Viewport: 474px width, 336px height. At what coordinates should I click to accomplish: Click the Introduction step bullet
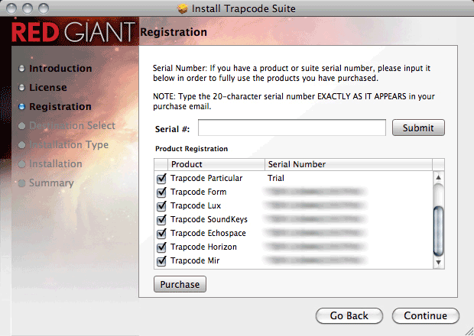pyautogui.click(x=21, y=69)
